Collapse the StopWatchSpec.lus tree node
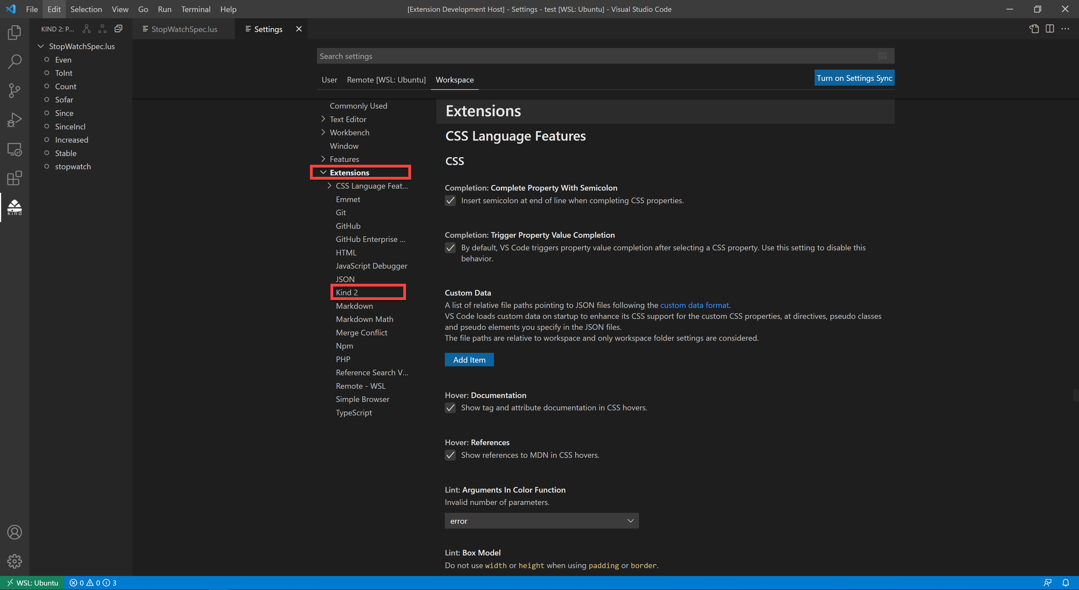The width and height of the screenshot is (1079, 590). point(41,46)
